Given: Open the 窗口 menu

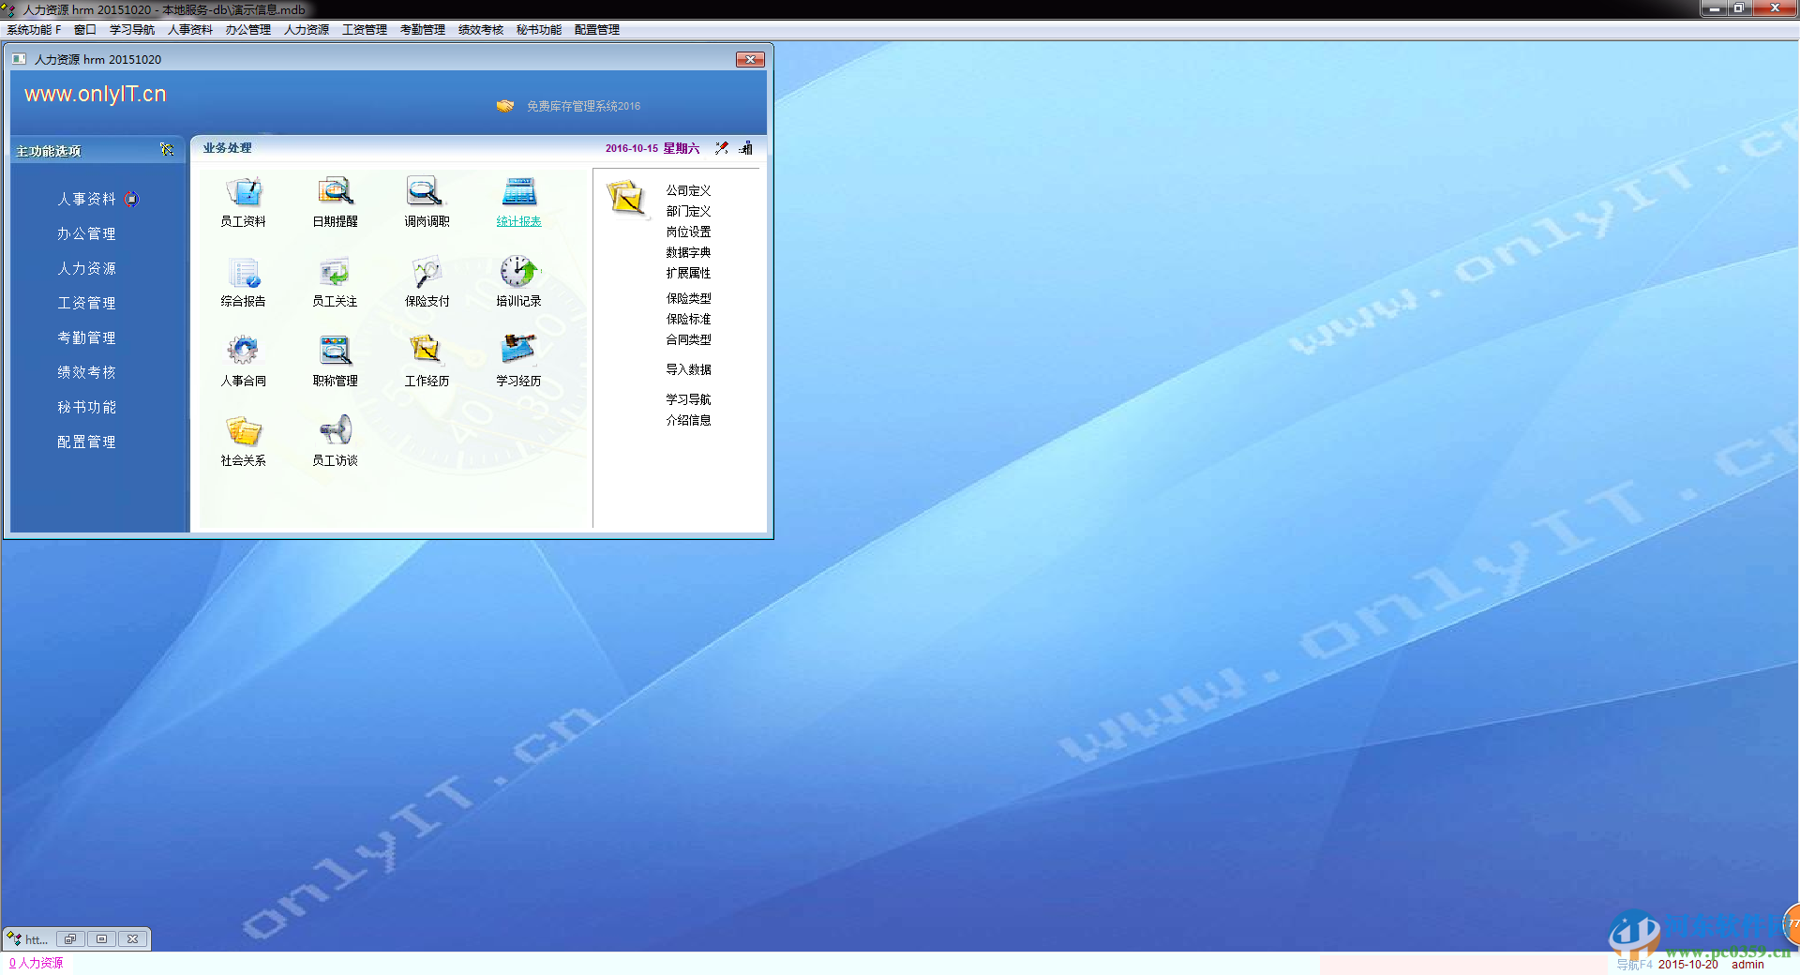Looking at the screenshot, I should (x=85, y=30).
